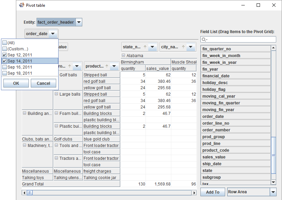The height and width of the screenshot is (200, 282).
Task: Open city_na... field filter dropdown
Action: [x=192, y=47]
